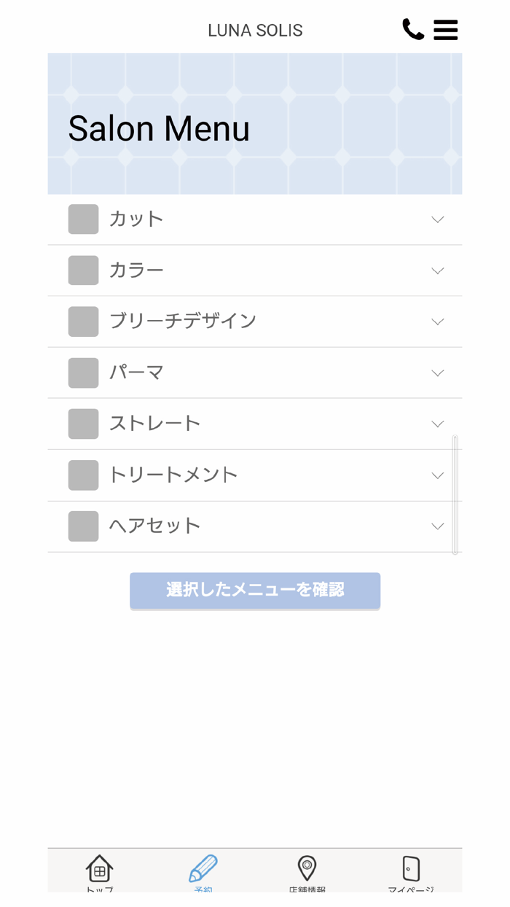The image size is (510, 907).
Task: Click the menu list scrollbar
Action: 455,495
